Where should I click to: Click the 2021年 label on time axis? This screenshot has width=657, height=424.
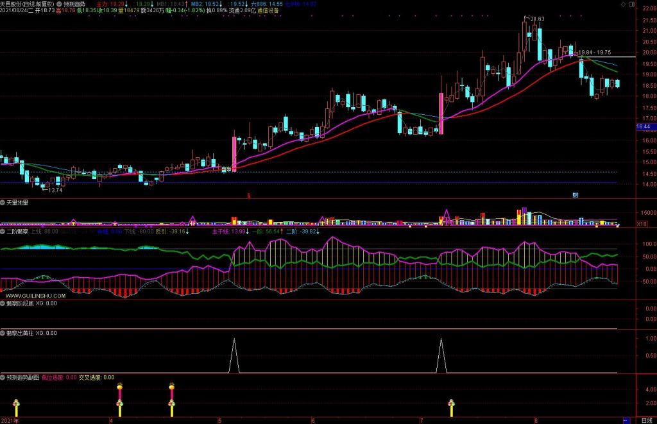click(x=10, y=421)
